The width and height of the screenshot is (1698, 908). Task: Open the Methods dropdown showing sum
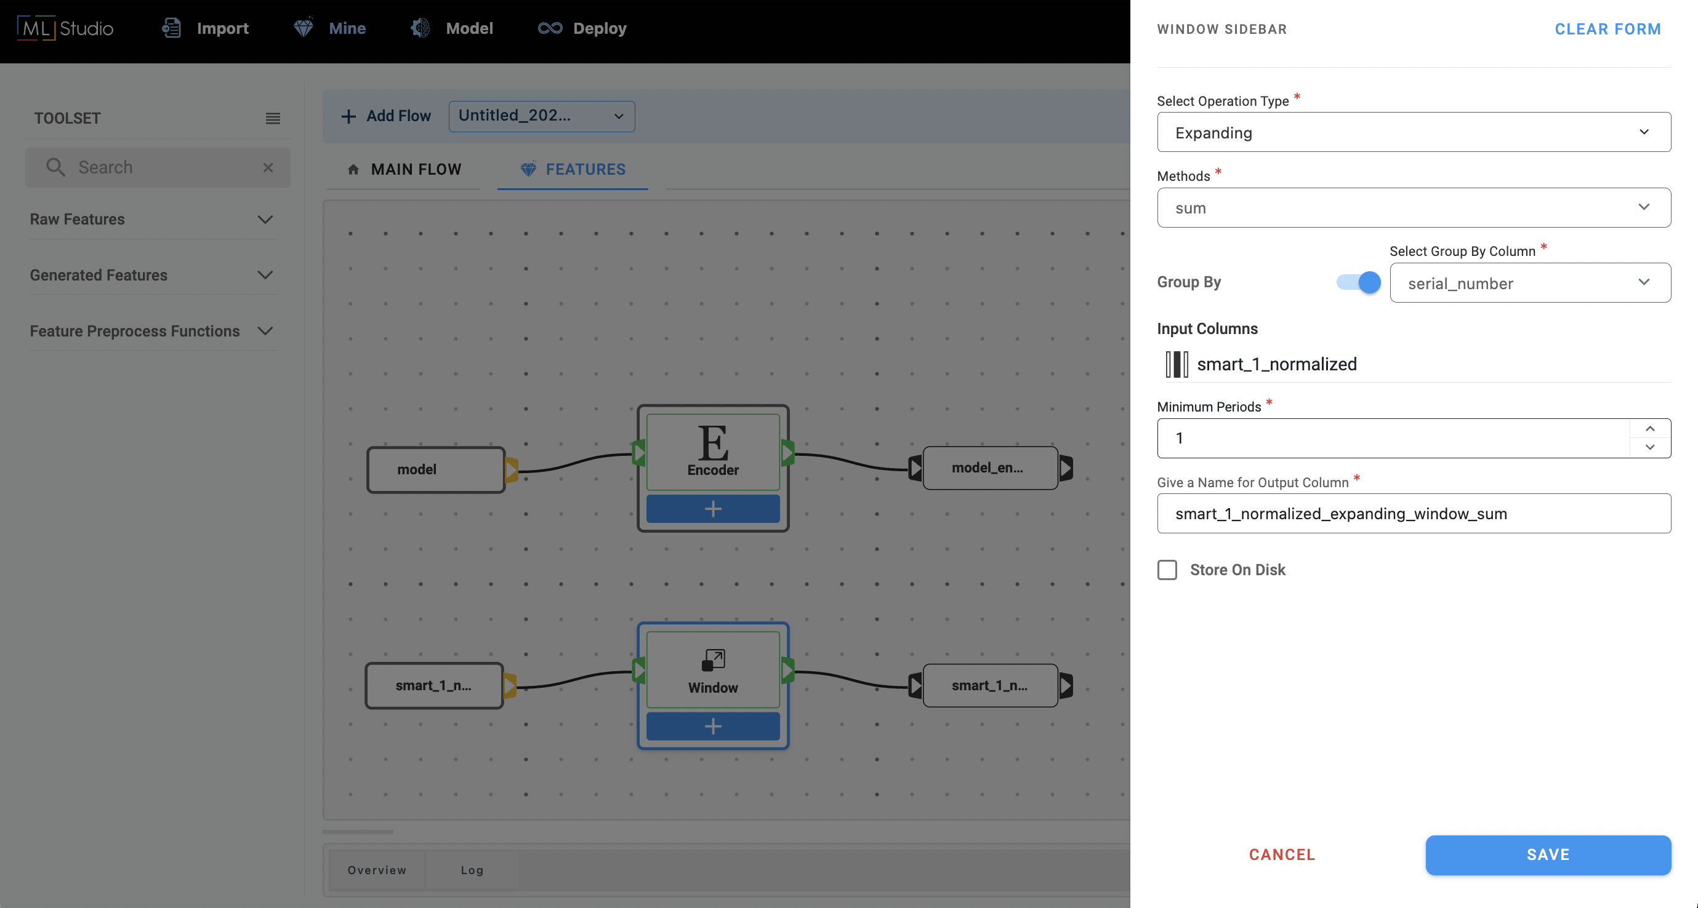click(x=1413, y=208)
